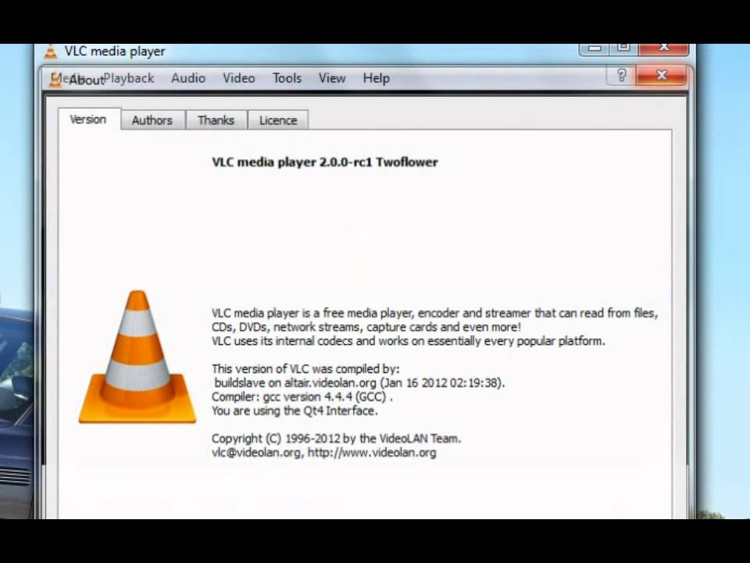Switch to the Version tab
The height and width of the screenshot is (563, 750).
[89, 119]
